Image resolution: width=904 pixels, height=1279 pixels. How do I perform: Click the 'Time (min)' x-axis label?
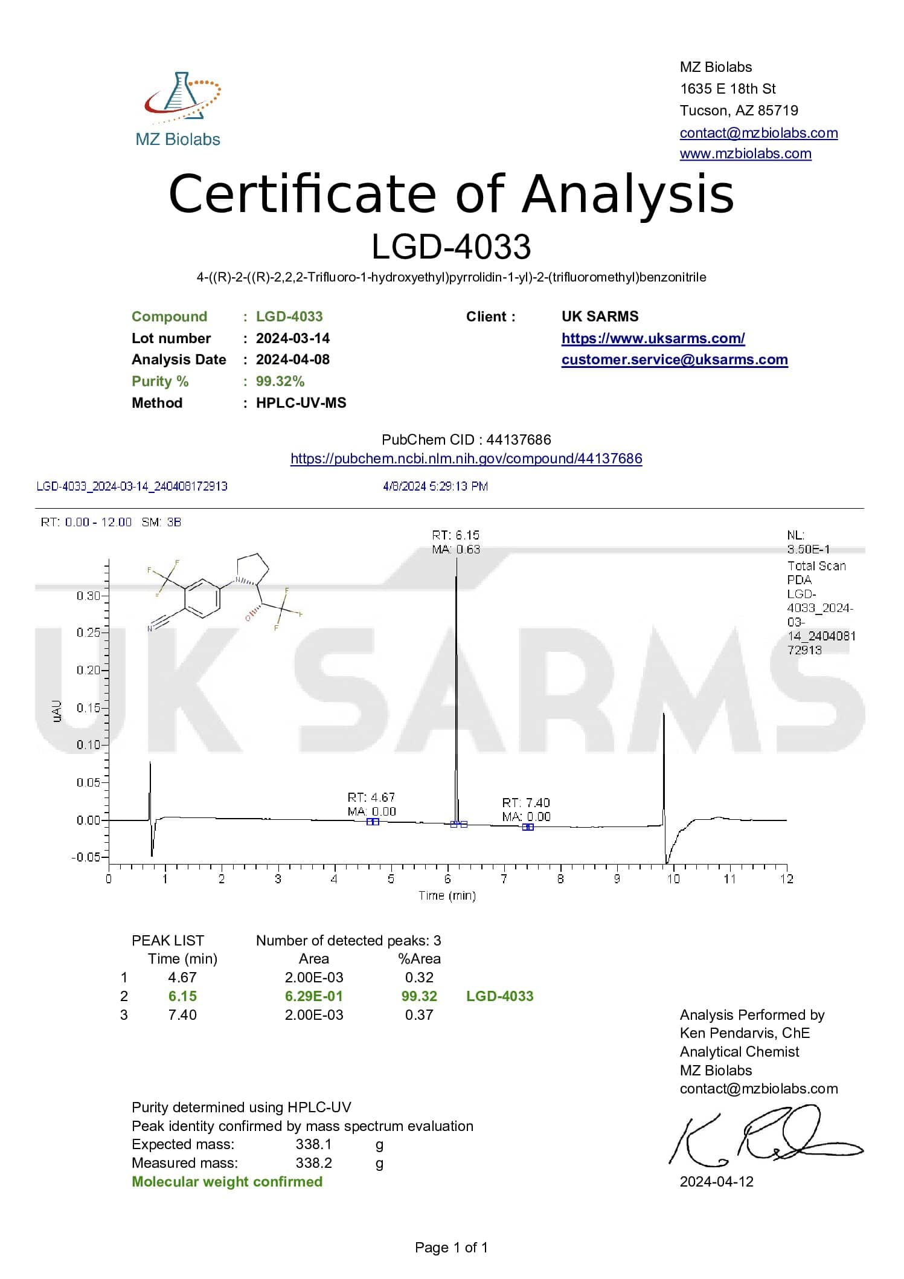447,895
